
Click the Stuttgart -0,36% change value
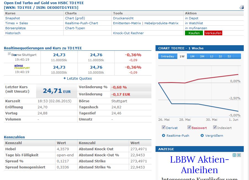[133, 55]
